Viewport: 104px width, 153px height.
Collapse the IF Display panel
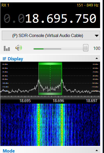[x=97, y=58]
